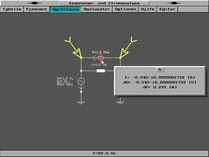Switch to the Editor menu
Image resolution: width=209 pixels, height=157 pixels.
[x=167, y=9]
